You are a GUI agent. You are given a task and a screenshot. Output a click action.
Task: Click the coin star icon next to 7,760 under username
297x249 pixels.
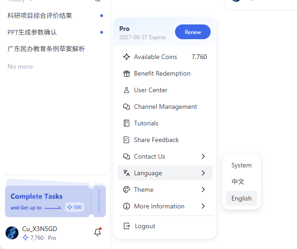(25, 237)
